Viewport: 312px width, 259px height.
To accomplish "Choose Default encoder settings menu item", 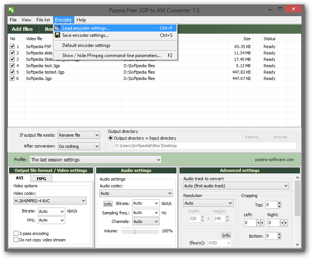I will (115, 45).
